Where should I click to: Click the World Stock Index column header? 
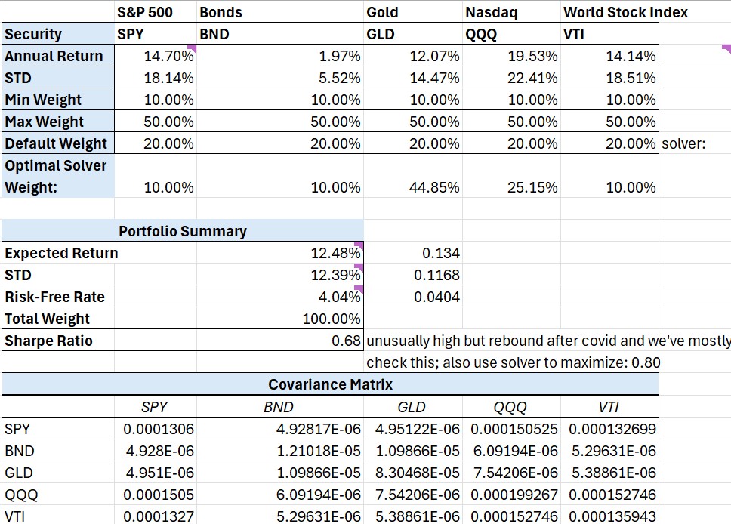[x=625, y=12]
